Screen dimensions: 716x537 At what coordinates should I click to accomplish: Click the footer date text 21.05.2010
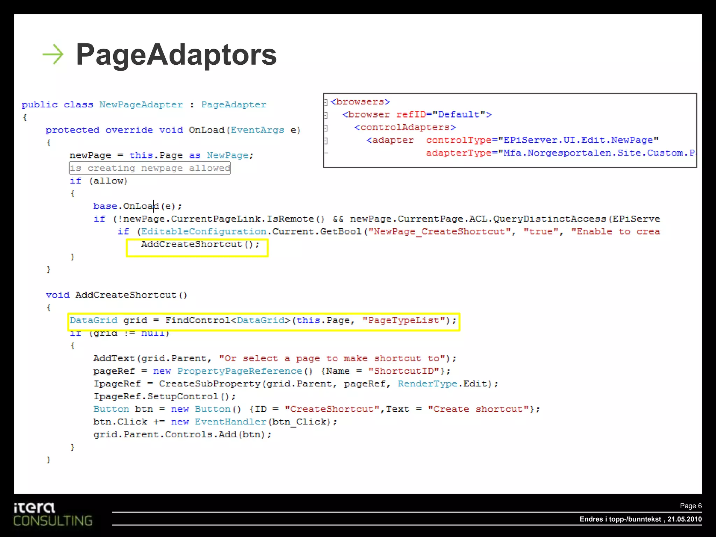tap(684, 519)
